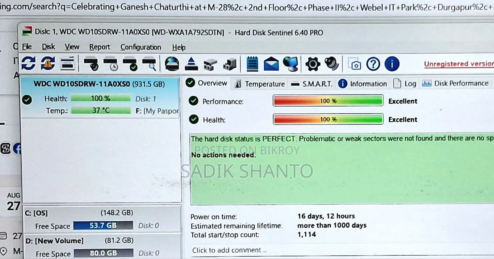The image size is (494, 259).
Task: Open the Configuration menu
Action: click(x=141, y=47)
